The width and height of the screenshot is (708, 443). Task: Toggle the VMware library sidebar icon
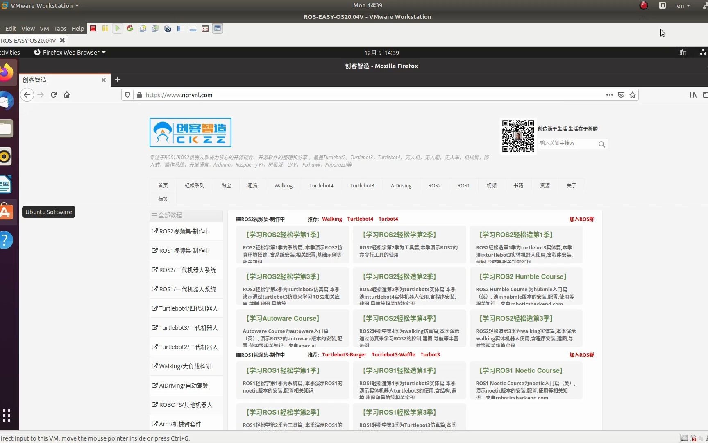coord(180,28)
